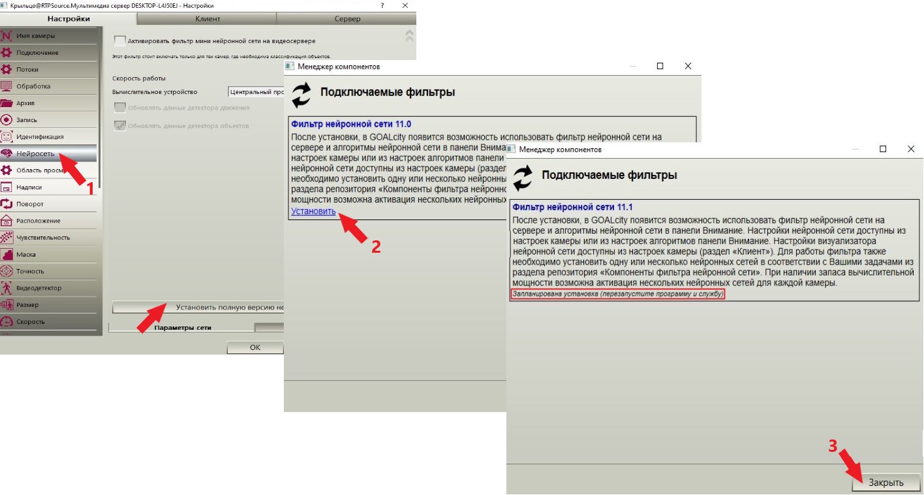Image resolution: width=924 pixels, height=495 pixels.
Task: Toggle Обновлять данные детектора движения checkbox
Action: point(119,107)
